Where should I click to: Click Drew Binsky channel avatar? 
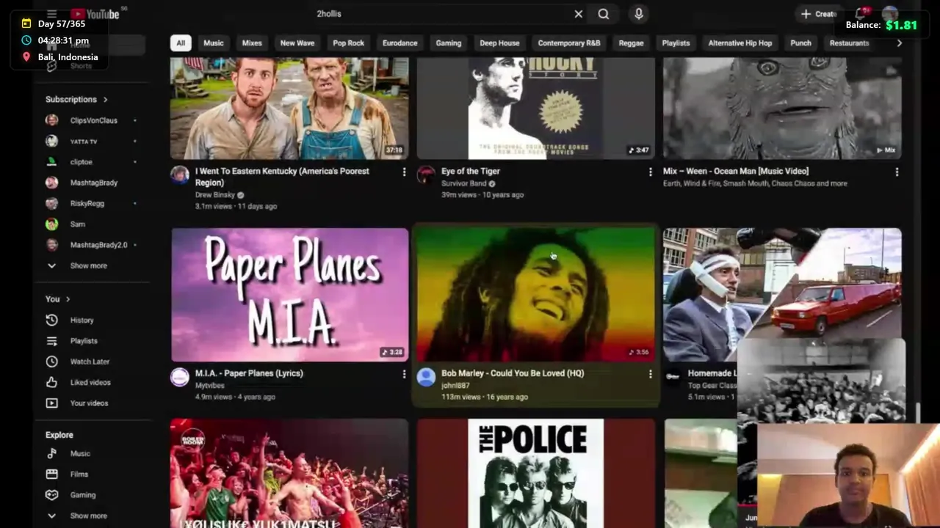point(180,174)
